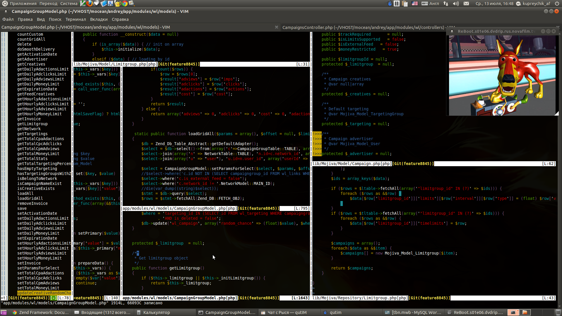Close the ReBoot video player window
This screenshot has width=562, height=316.
[554, 31]
